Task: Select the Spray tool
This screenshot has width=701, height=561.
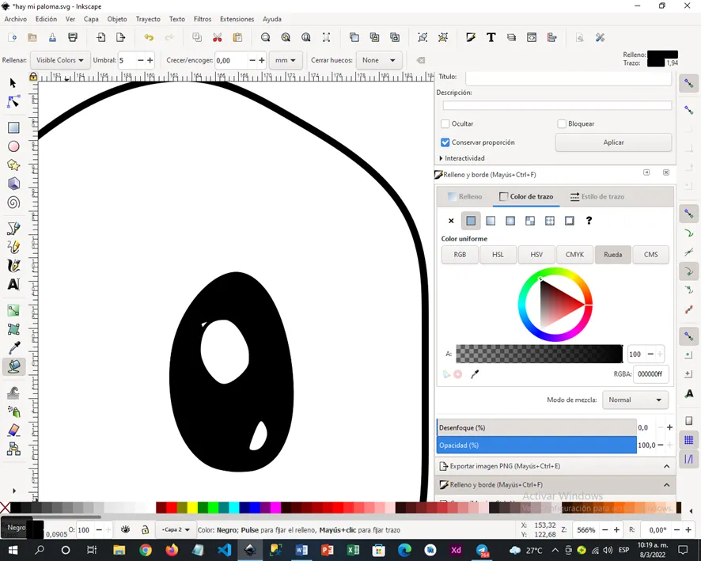Action: 13,411
